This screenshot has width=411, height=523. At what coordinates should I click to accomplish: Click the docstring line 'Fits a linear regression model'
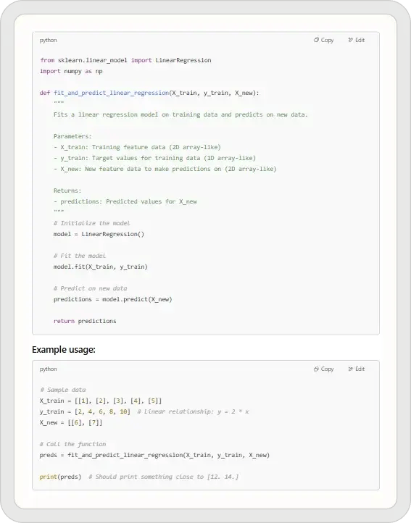tap(180, 114)
